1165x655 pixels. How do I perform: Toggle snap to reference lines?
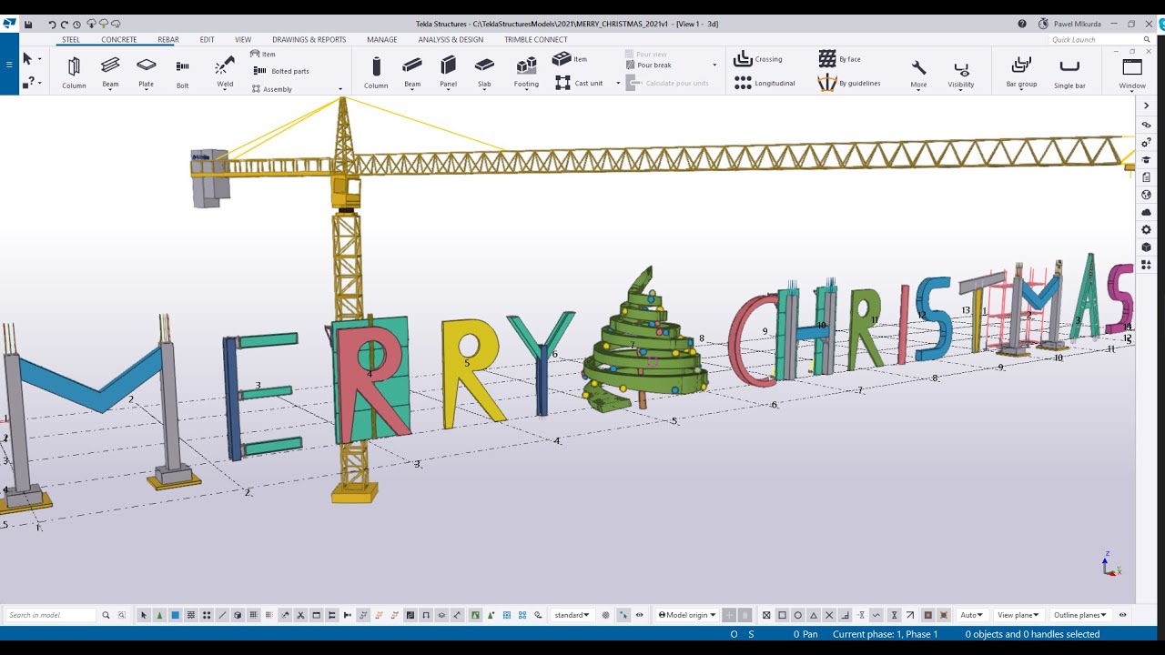coord(927,615)
